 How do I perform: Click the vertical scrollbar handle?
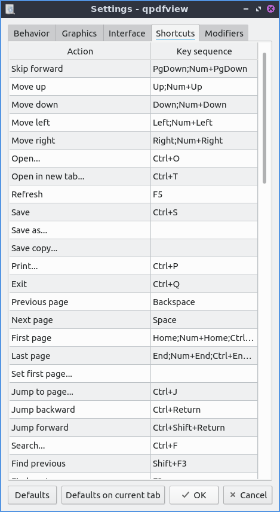click(x=264, y=118)
